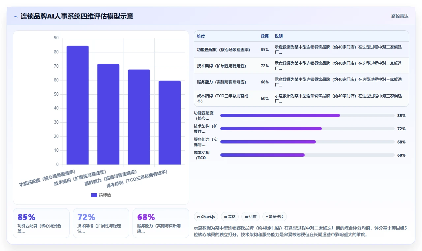Toggle the 指标值 legend swatch
Image resolution: width=422 pixels, height=251 pixels.
click(94, 195)
